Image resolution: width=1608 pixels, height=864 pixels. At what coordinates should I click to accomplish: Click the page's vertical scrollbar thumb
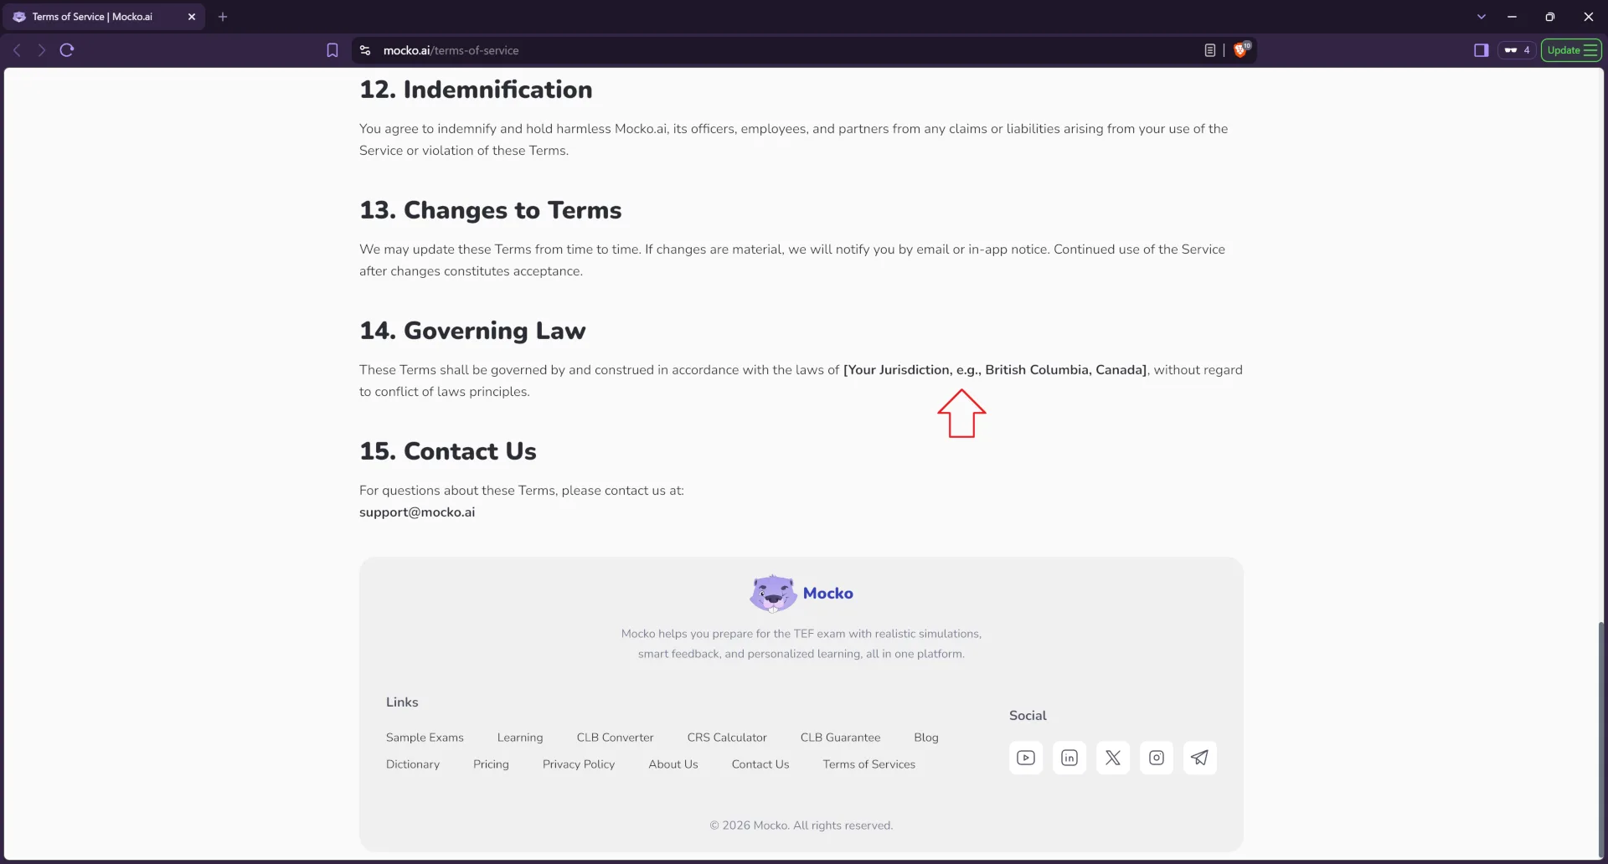point(1600,740)
